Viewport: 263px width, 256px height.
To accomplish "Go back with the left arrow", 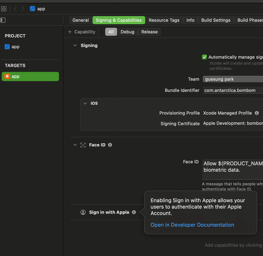I will coord(15,9).
